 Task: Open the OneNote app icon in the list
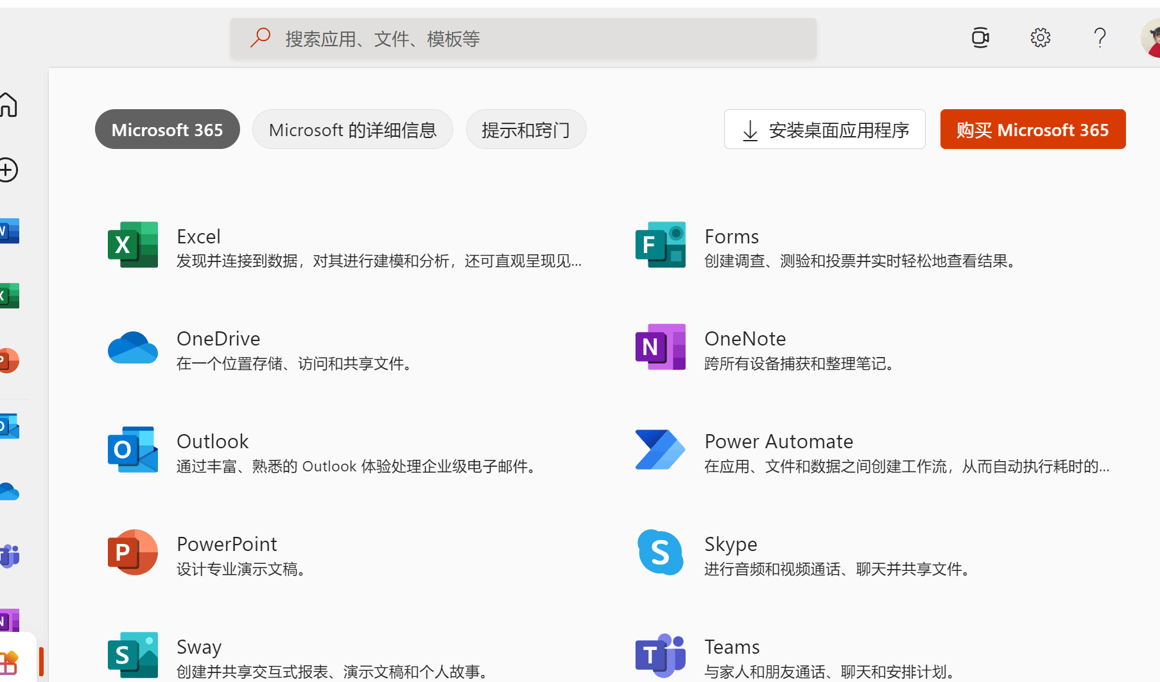point(661,347)
